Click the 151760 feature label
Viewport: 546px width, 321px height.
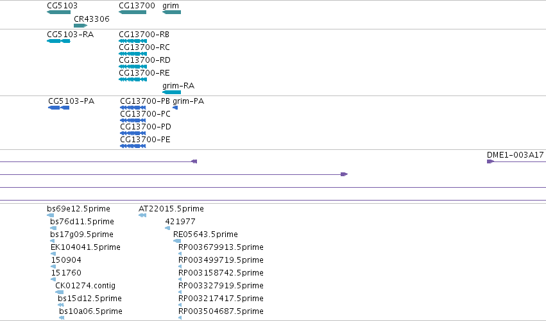66,273
